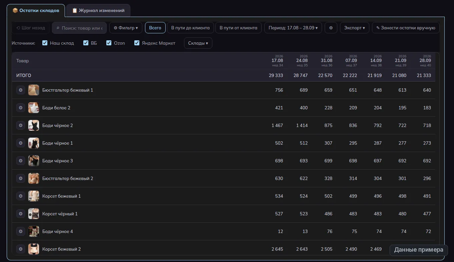This screenshot has width=454, height=262.
Task: Focus the product search field
Action: [79, 28]
